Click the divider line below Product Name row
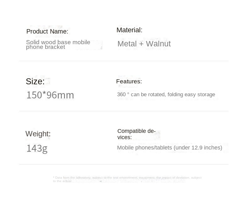 click(x=124, y=61)
